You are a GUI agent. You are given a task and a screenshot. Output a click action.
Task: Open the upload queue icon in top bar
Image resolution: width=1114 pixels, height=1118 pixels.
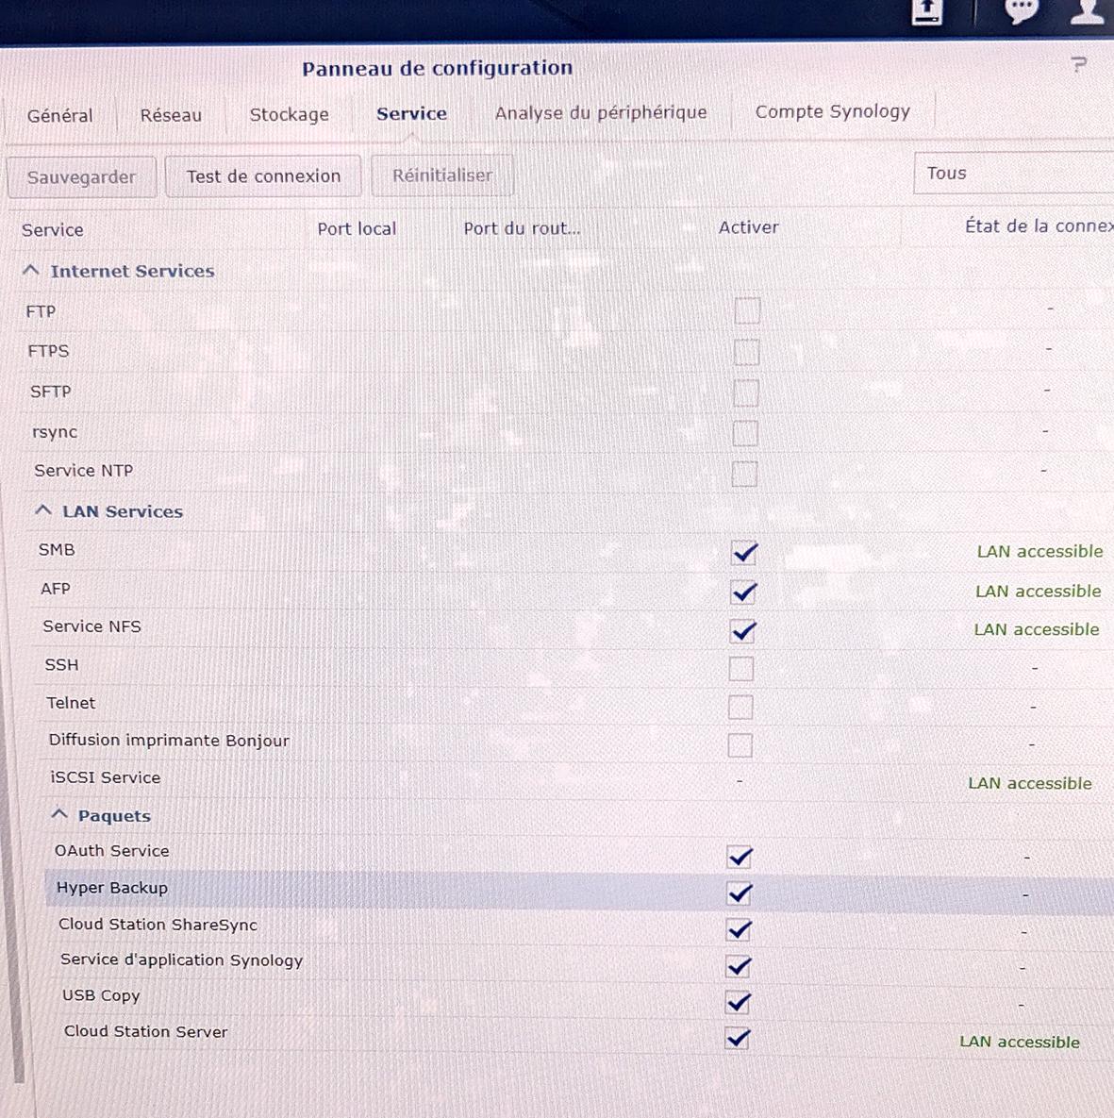pyautogui.click(x=927, y=12)
